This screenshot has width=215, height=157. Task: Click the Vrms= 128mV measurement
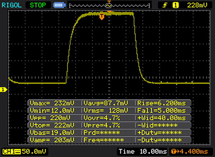pyautogui.click(x=106, y=111)
